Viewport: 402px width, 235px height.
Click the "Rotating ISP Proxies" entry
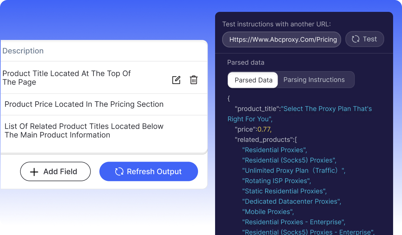click(276, 181)
